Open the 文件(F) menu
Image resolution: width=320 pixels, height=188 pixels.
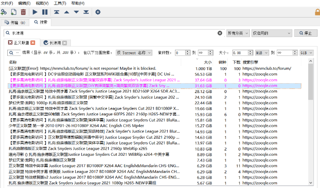pos(7,3)
